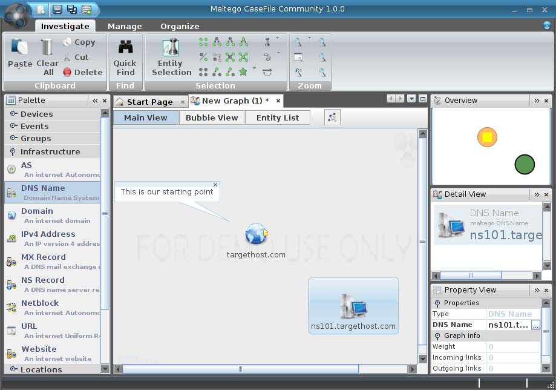Expand the Devices palette category

36,114
